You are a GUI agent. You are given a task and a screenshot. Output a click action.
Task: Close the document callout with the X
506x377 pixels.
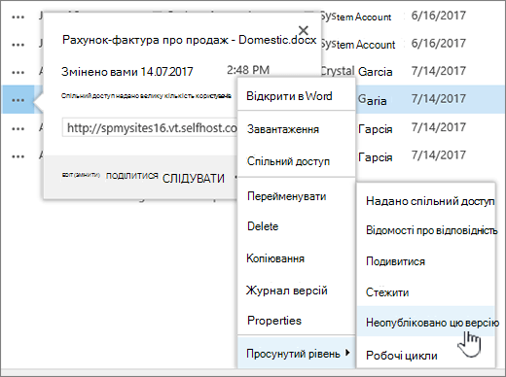304,30
